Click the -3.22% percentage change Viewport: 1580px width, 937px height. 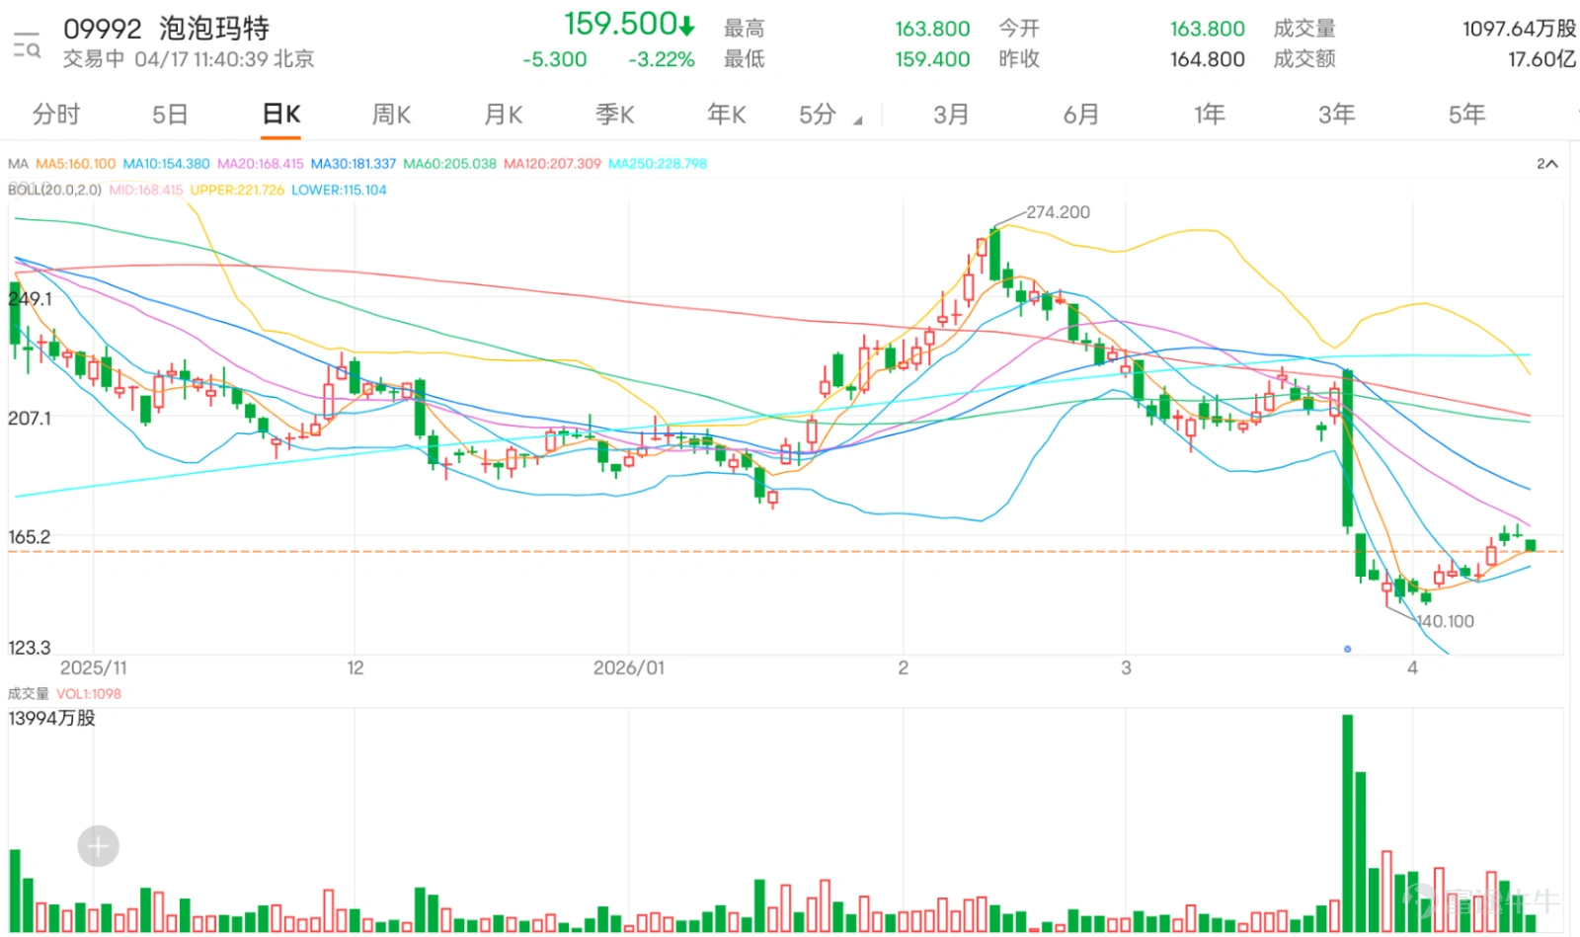pyautogui.click(x=662, y=59)
